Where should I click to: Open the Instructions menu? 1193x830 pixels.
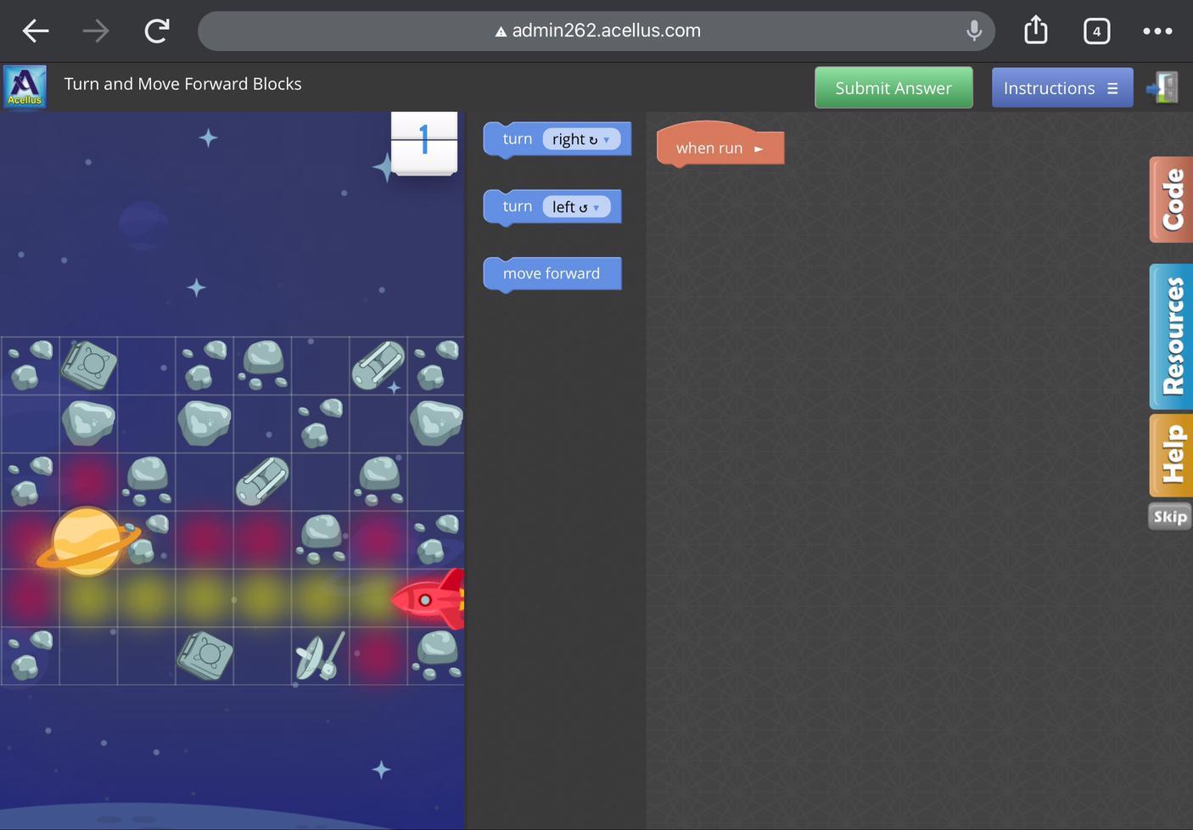pos(1062,88)
